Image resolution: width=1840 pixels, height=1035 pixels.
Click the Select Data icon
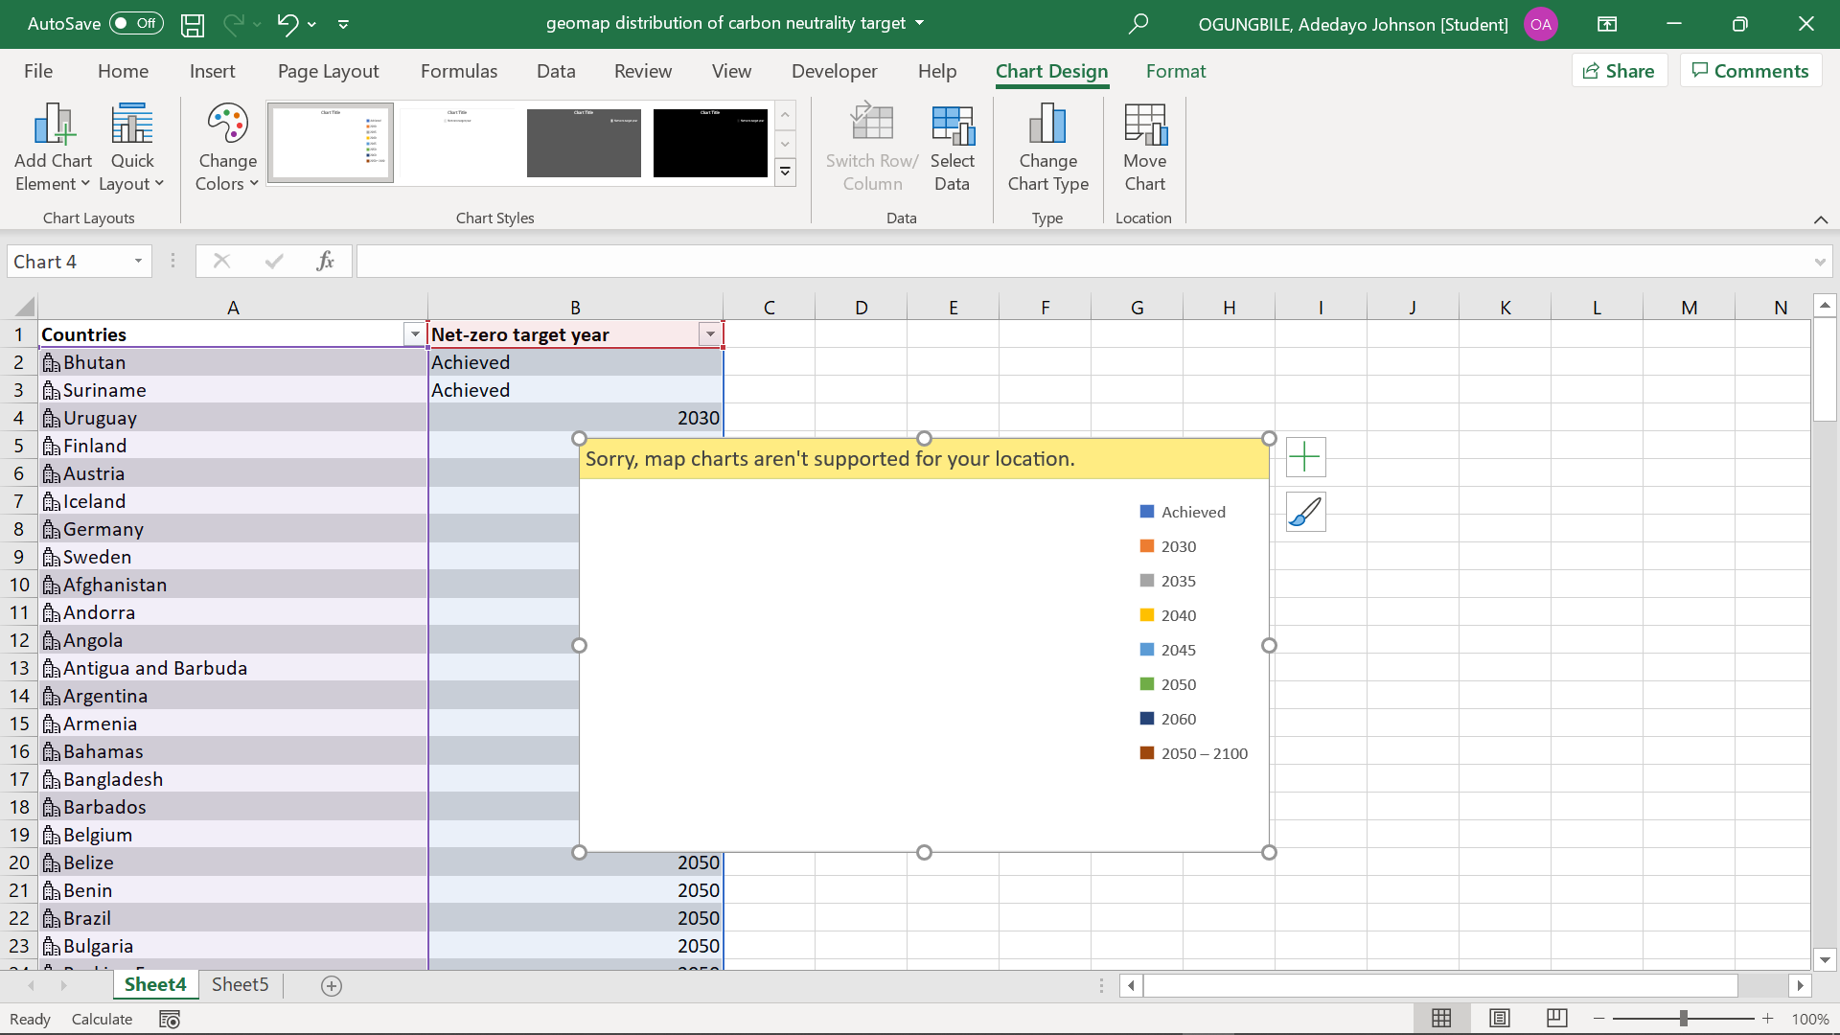952,146
